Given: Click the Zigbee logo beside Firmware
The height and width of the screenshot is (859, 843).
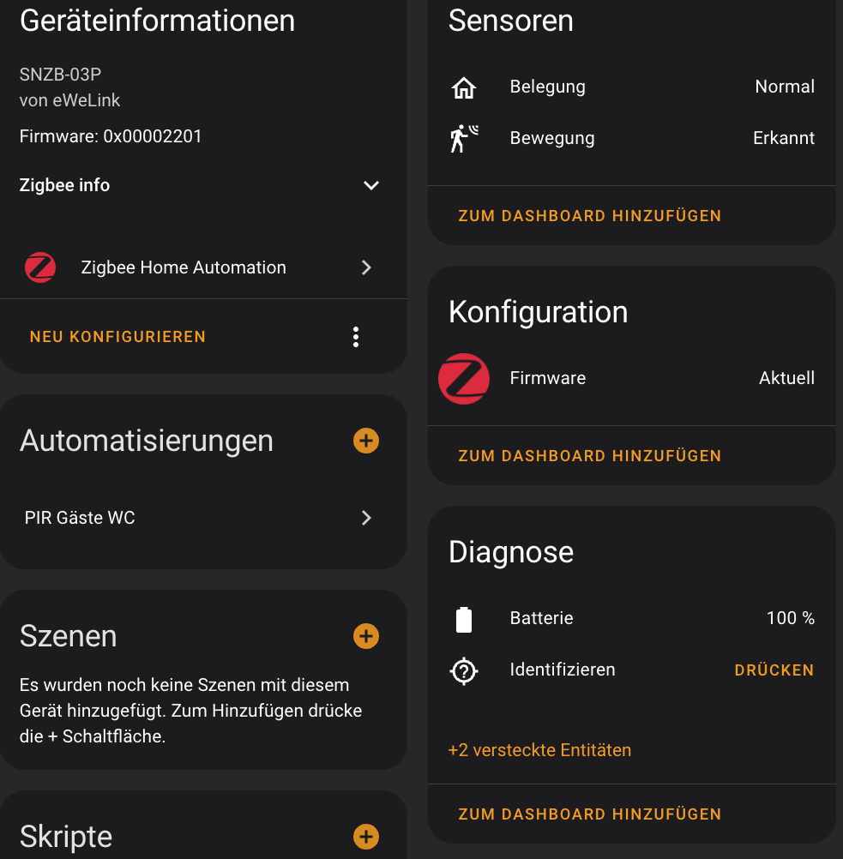Looking at the screenshot, I should coord(464,379).
